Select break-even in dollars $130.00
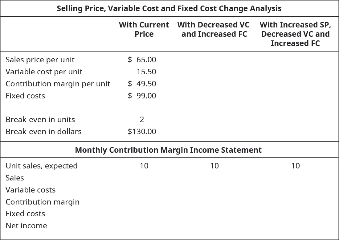 142,131
